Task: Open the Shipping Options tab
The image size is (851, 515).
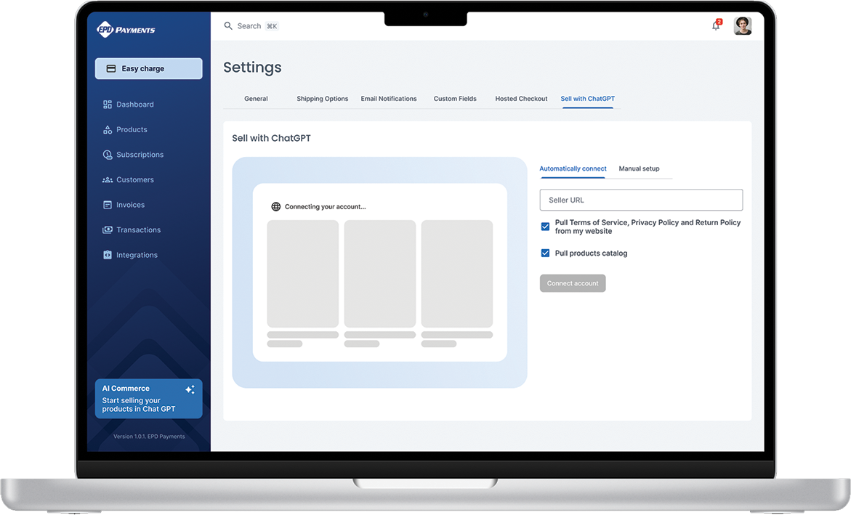Action: (322, 99)
